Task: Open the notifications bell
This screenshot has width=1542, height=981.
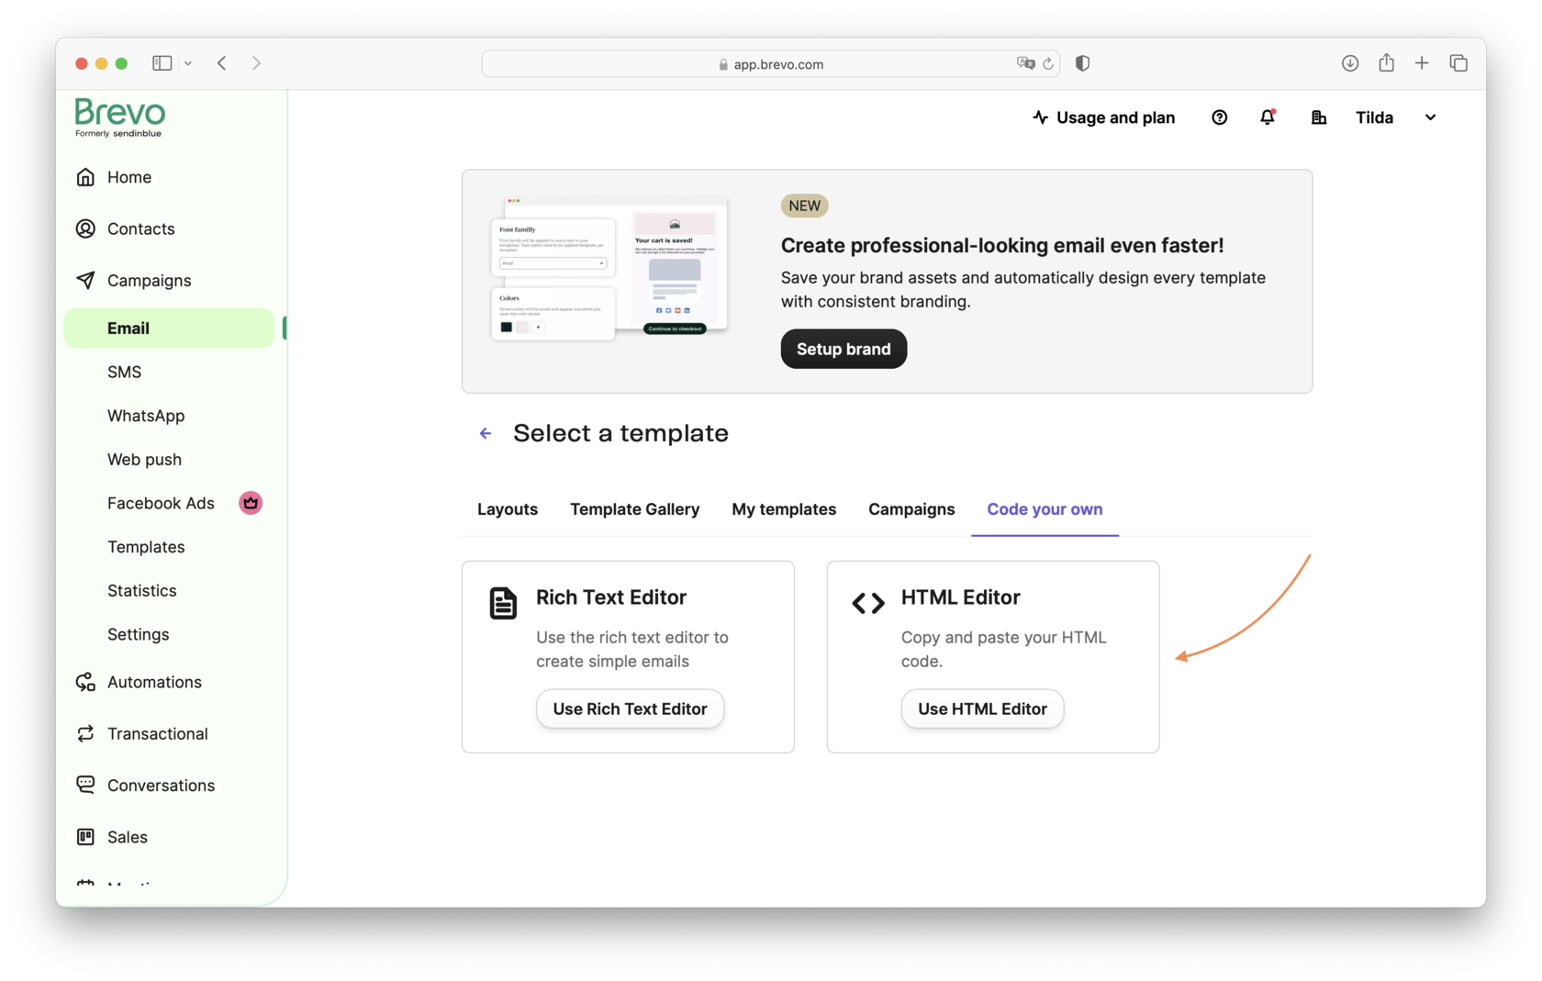Action: pyautogui.click(x=1268, y=117)
